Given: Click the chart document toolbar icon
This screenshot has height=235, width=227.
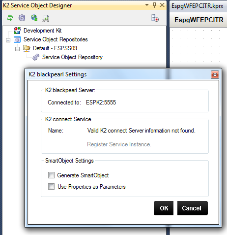Looking at the screenshot, I should click(46, 18).
